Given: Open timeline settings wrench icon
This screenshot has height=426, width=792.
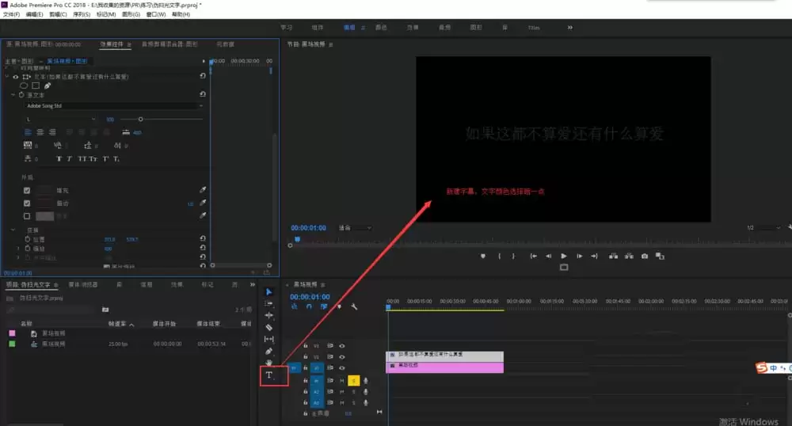Looking at the screenshot, I should tap(354, 306).
